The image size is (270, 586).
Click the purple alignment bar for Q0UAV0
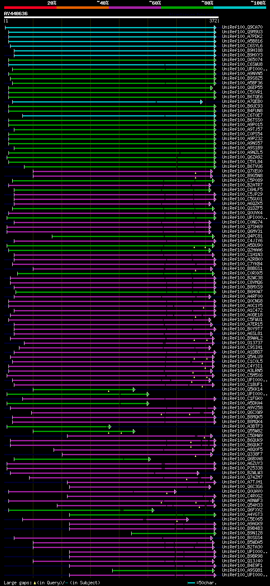coord(92,491)
